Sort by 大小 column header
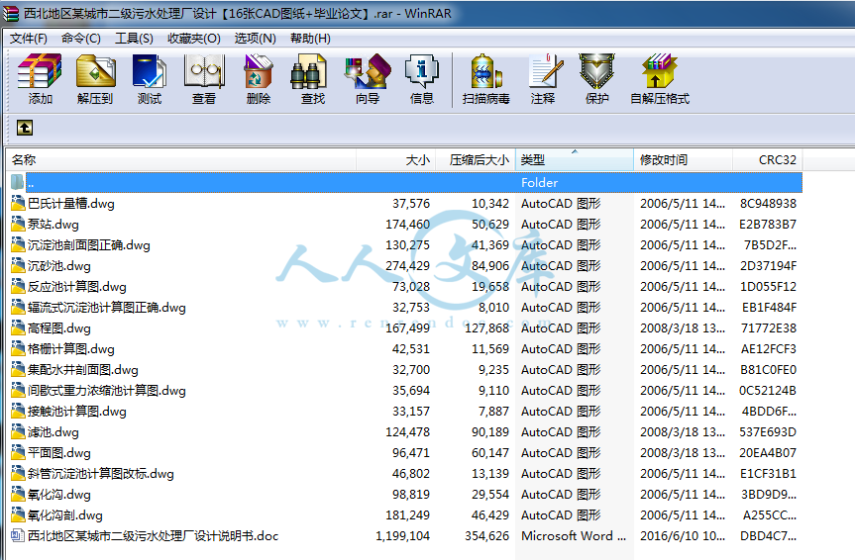This screenshot has height=560, width=855. pyautogui.click(x=396, y=159)
